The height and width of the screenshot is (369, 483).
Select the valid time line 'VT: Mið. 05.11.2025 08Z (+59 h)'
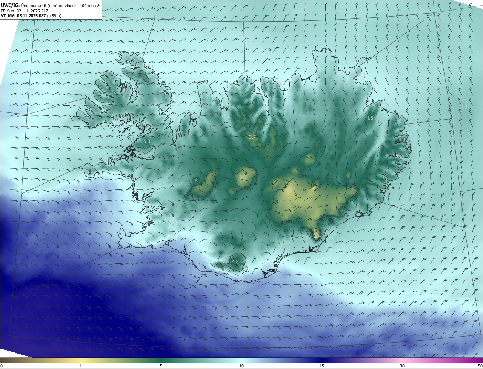(x=31, y=16)
